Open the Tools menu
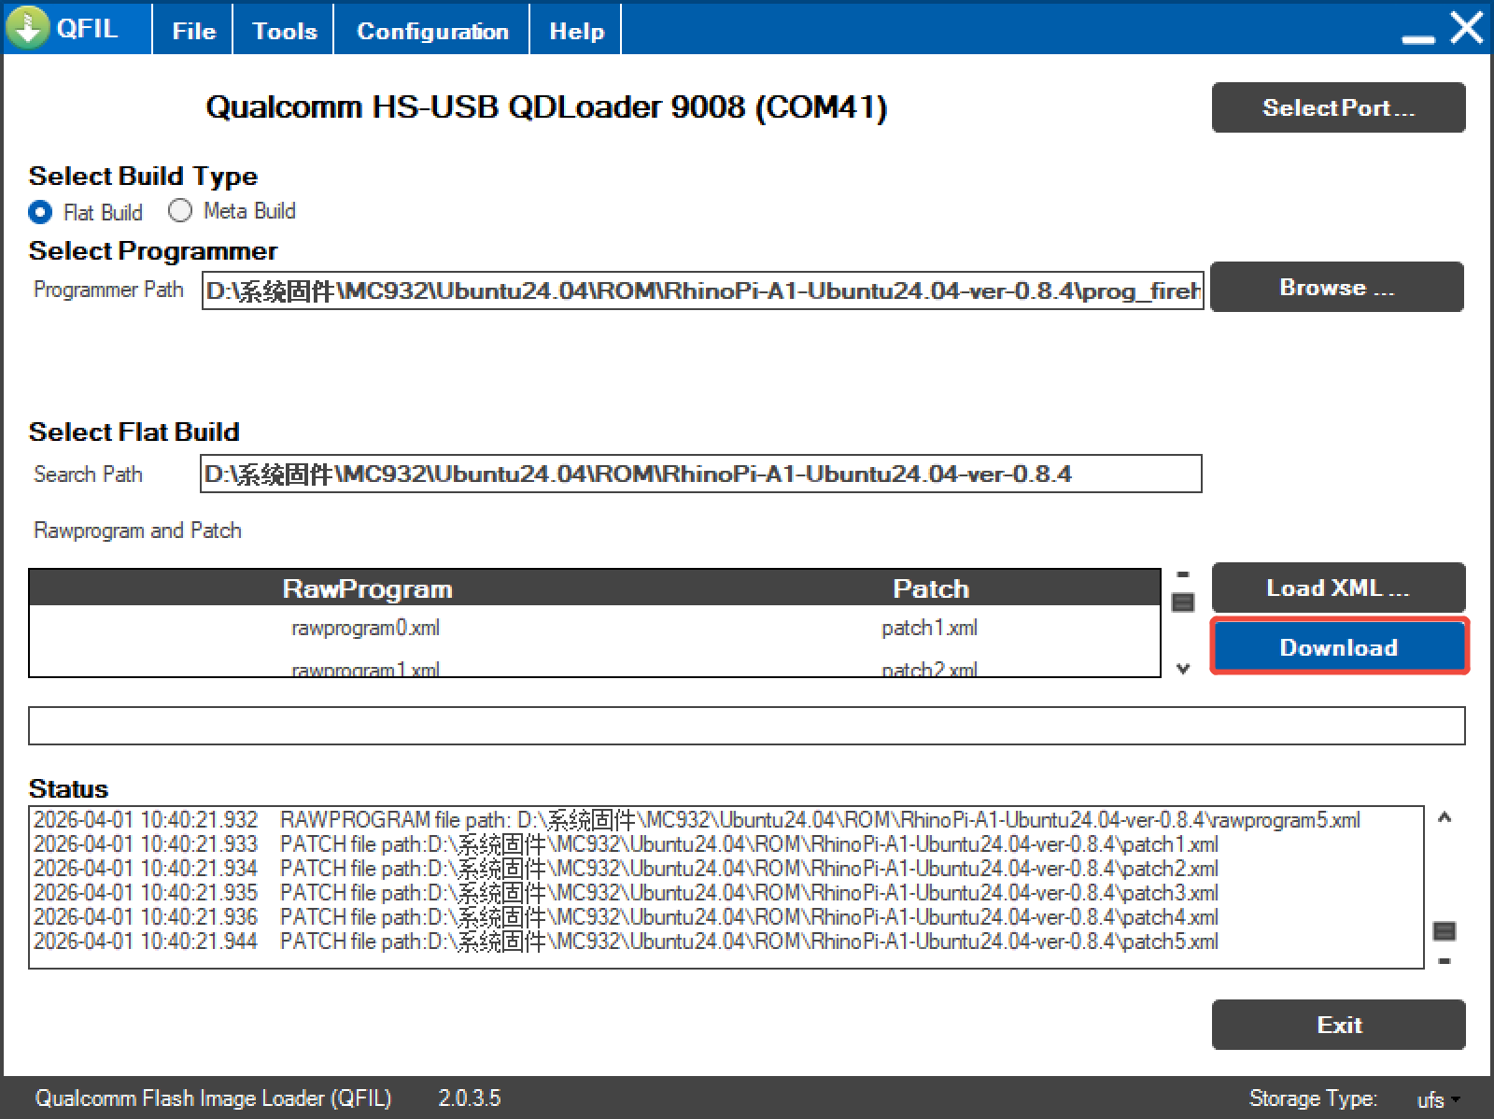The width and height of the screenshot is (1494, 1119). click(285, 31)
